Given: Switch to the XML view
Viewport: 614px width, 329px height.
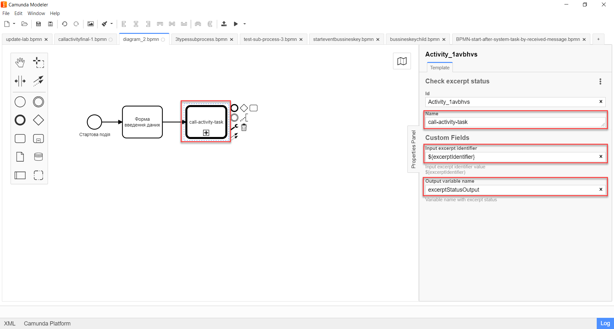Looking at the screenshot, I should (10, 324).
